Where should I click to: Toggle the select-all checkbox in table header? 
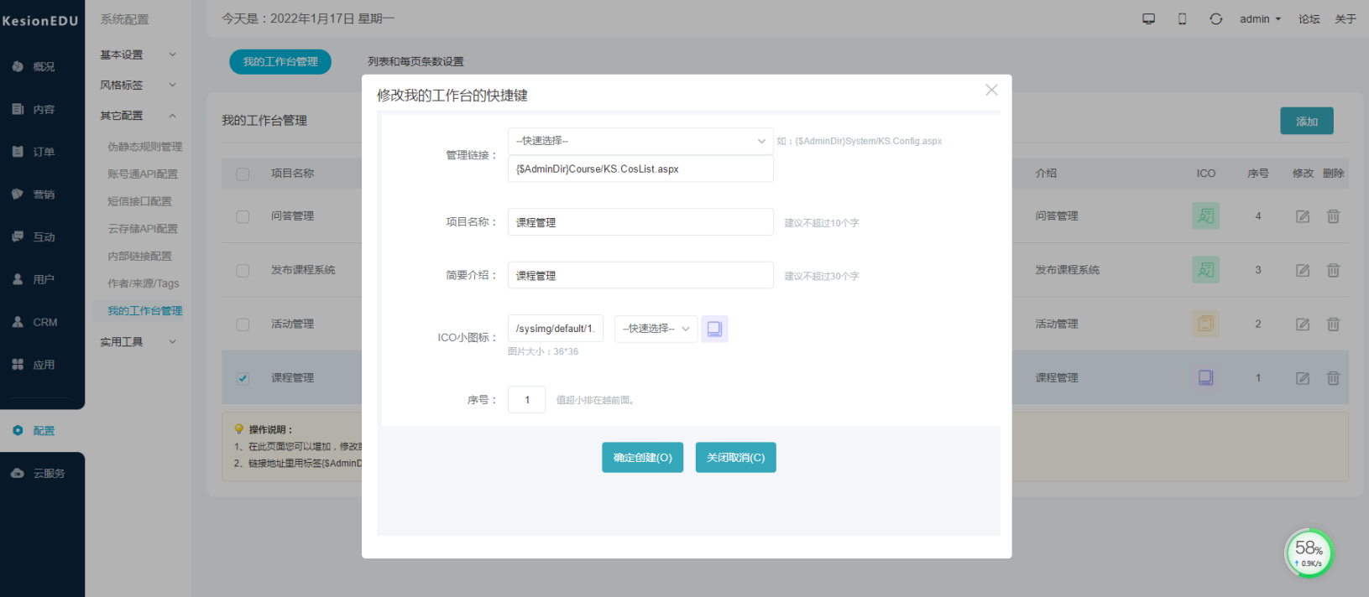click(x=243, y=174)
